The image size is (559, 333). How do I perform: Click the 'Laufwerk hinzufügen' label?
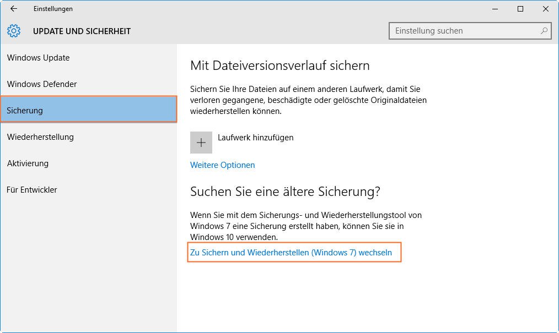point(256,138)
